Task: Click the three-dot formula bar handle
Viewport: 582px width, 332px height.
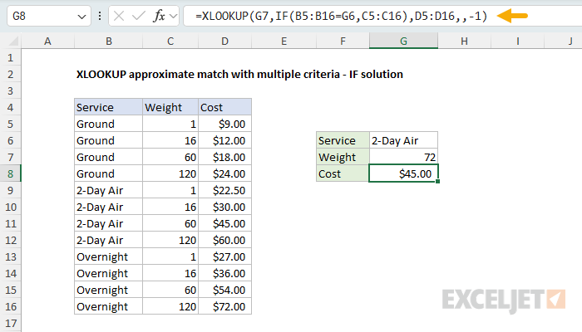Action: pos(100,16)
